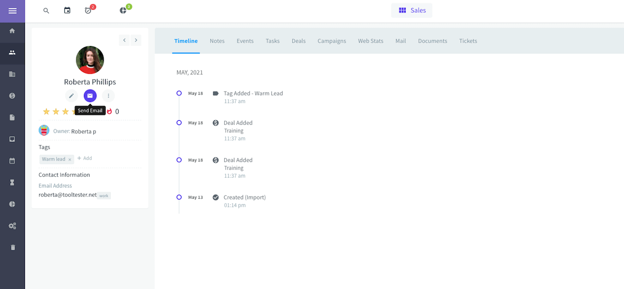
Task: Open pie chart icon with green badge
Action: (123, 10)
